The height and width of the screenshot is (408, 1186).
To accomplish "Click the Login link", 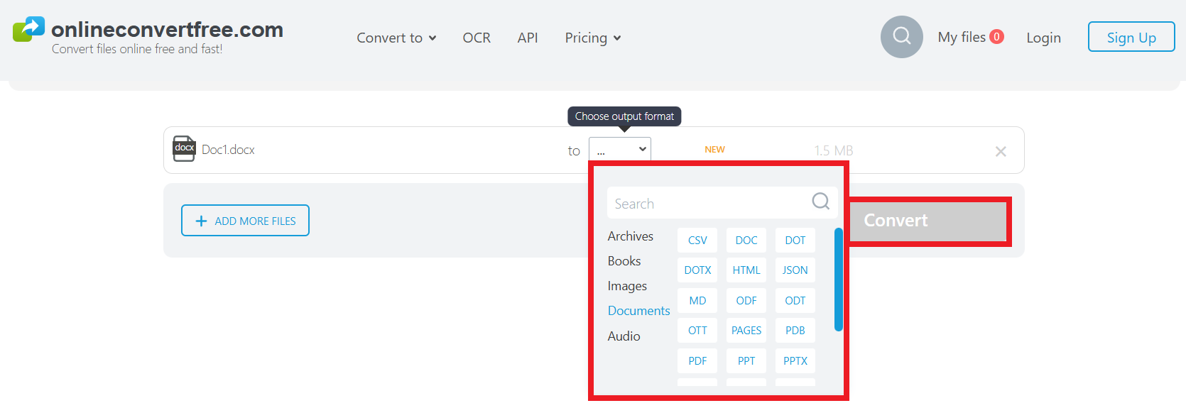I will tap(1043, 38).
